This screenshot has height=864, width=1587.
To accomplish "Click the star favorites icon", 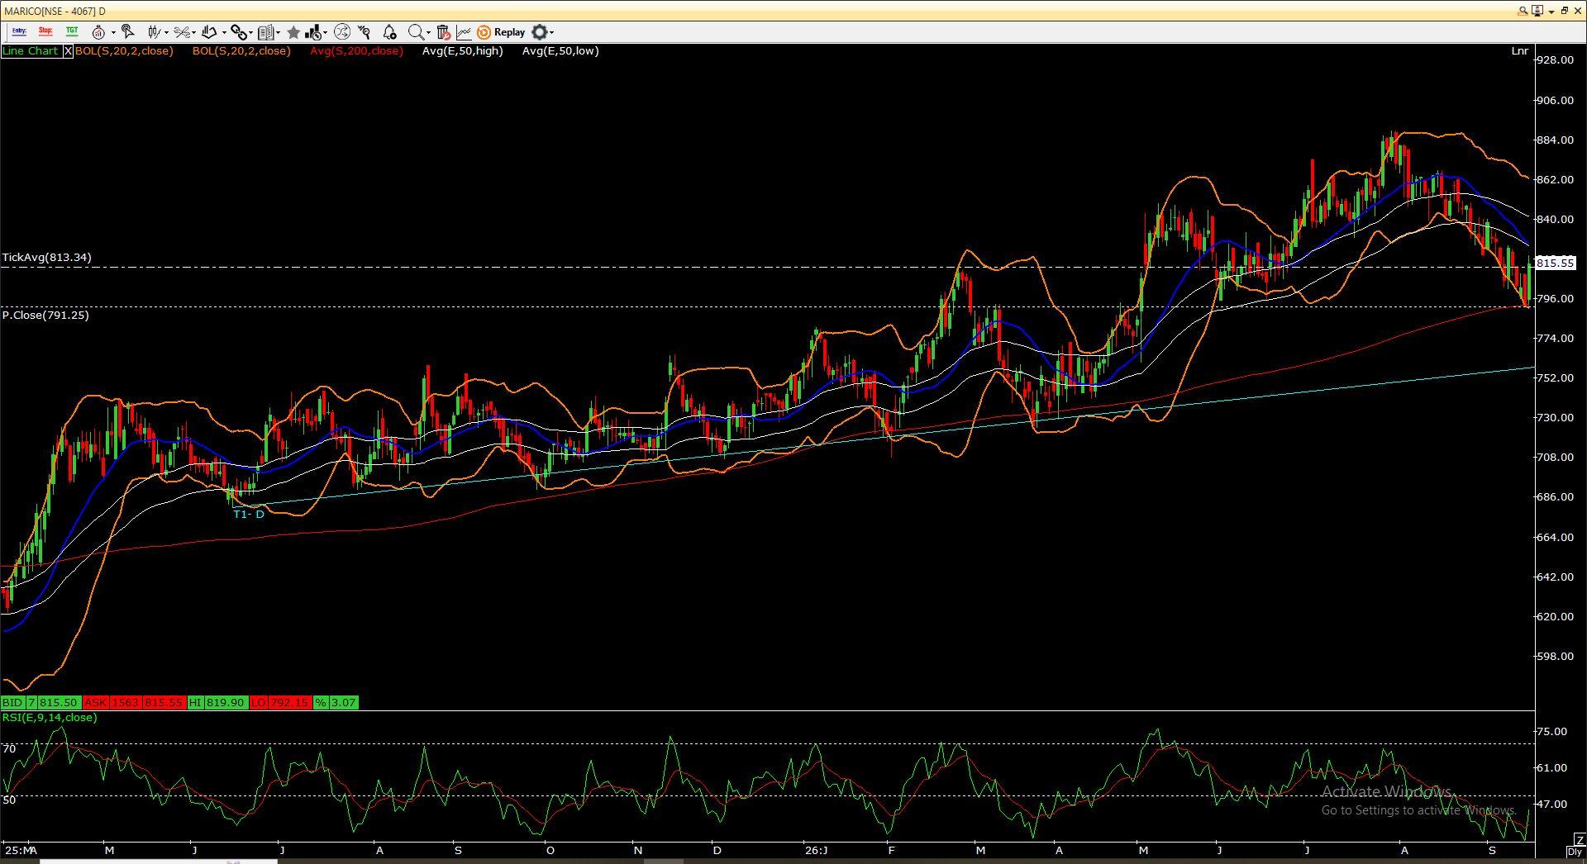I will 293,32.
